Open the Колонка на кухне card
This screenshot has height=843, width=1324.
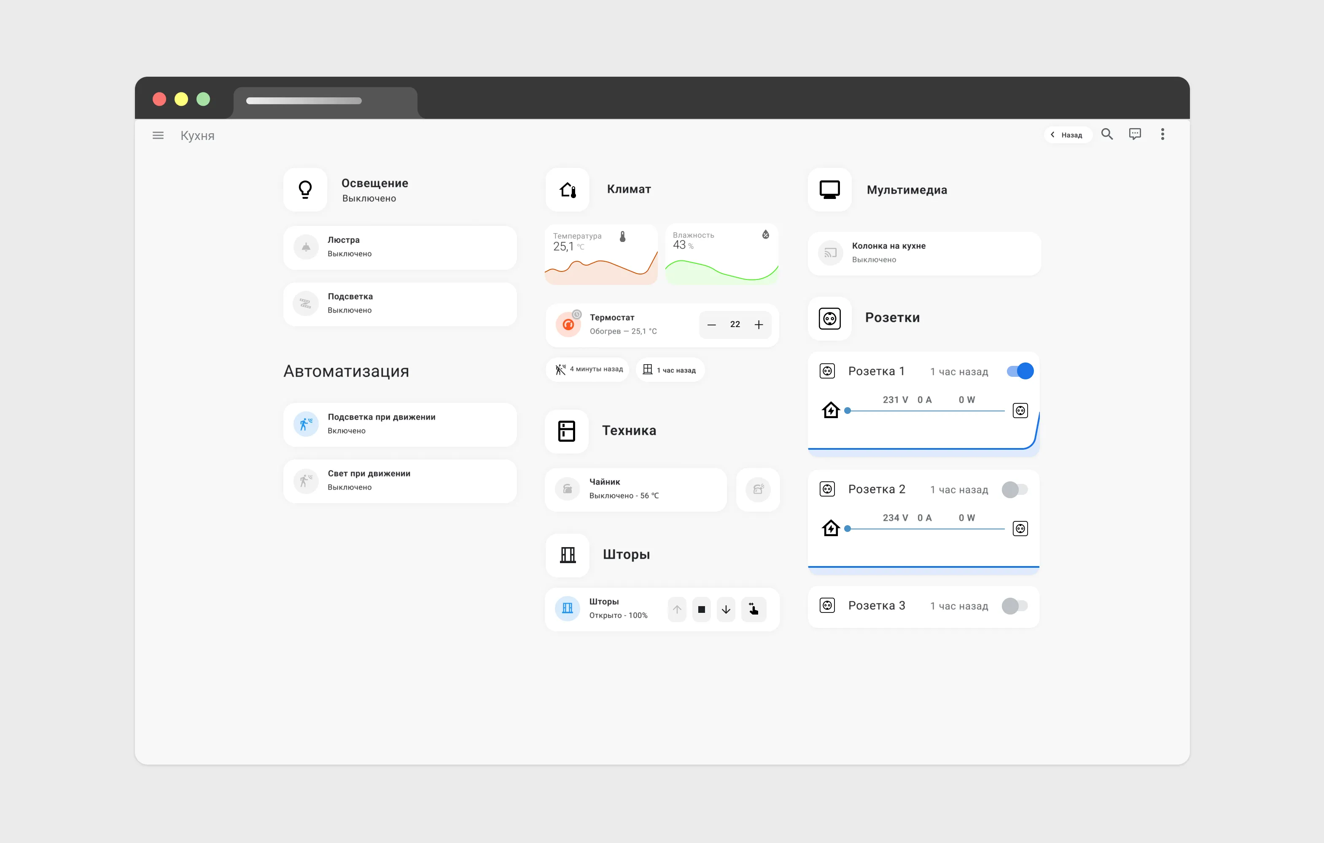coord(924,253)
